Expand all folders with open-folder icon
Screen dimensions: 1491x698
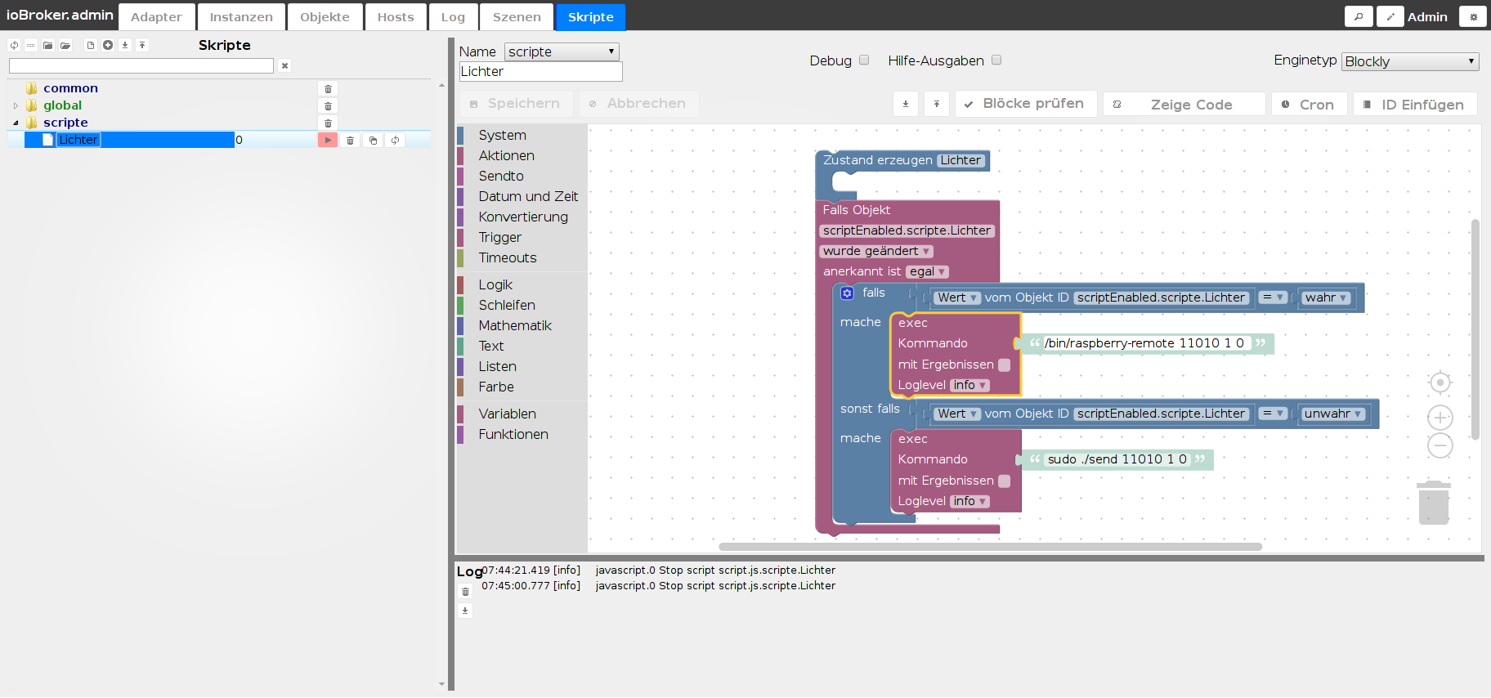[x=65, y=45]
